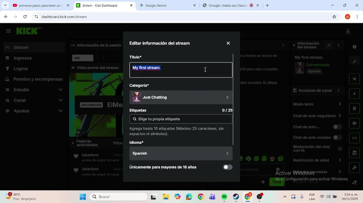Click the Título text field
The width and height of the screenshot is (363, 203).
[181, 70]
